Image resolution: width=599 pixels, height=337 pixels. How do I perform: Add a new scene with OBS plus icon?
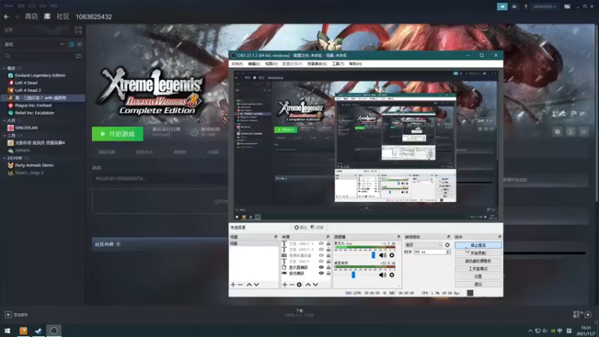pos(233,285)
